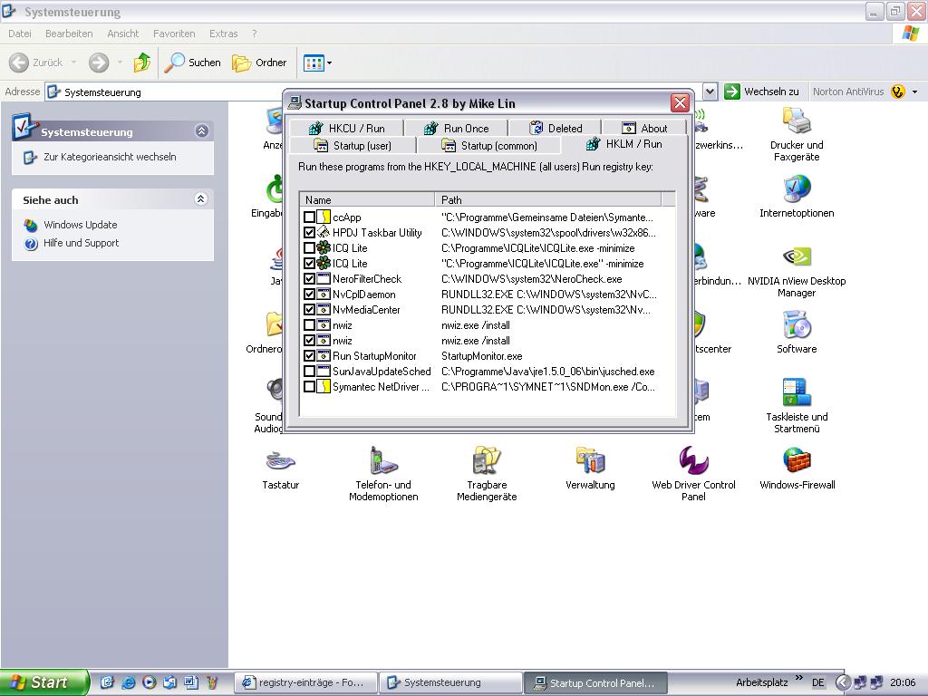Image resolution: width=928 pixels, height=696 pixels.
Task: Enable the SunJavaUpdateSched checkbox
Action: 309,371
